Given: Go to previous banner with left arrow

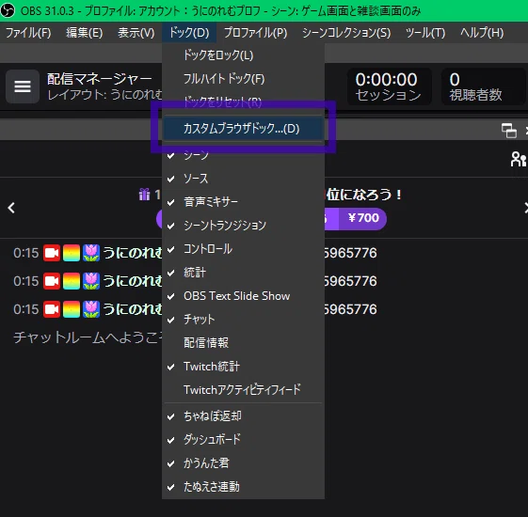Looking at the screenshot, I should coord(11,208).
